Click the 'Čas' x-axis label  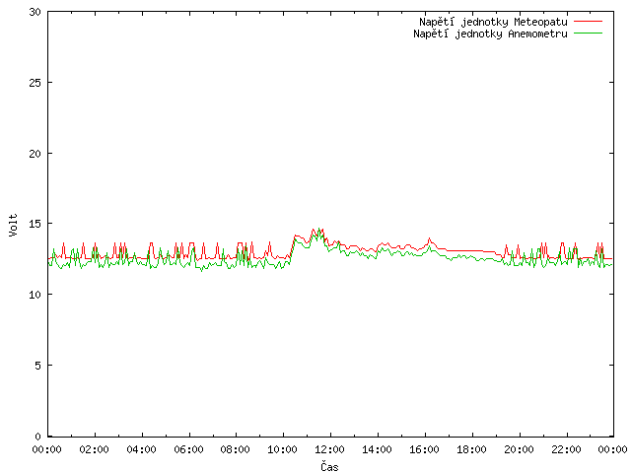[x=329, y=466]
